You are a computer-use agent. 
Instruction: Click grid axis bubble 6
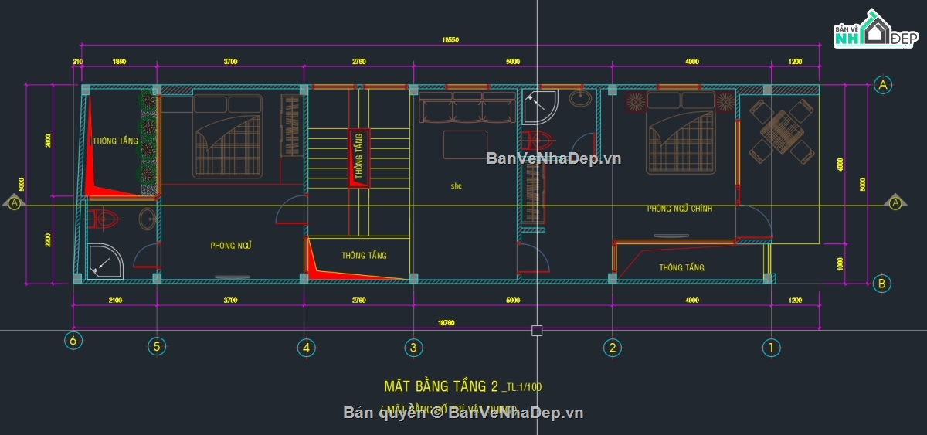[x=74, y=341]
